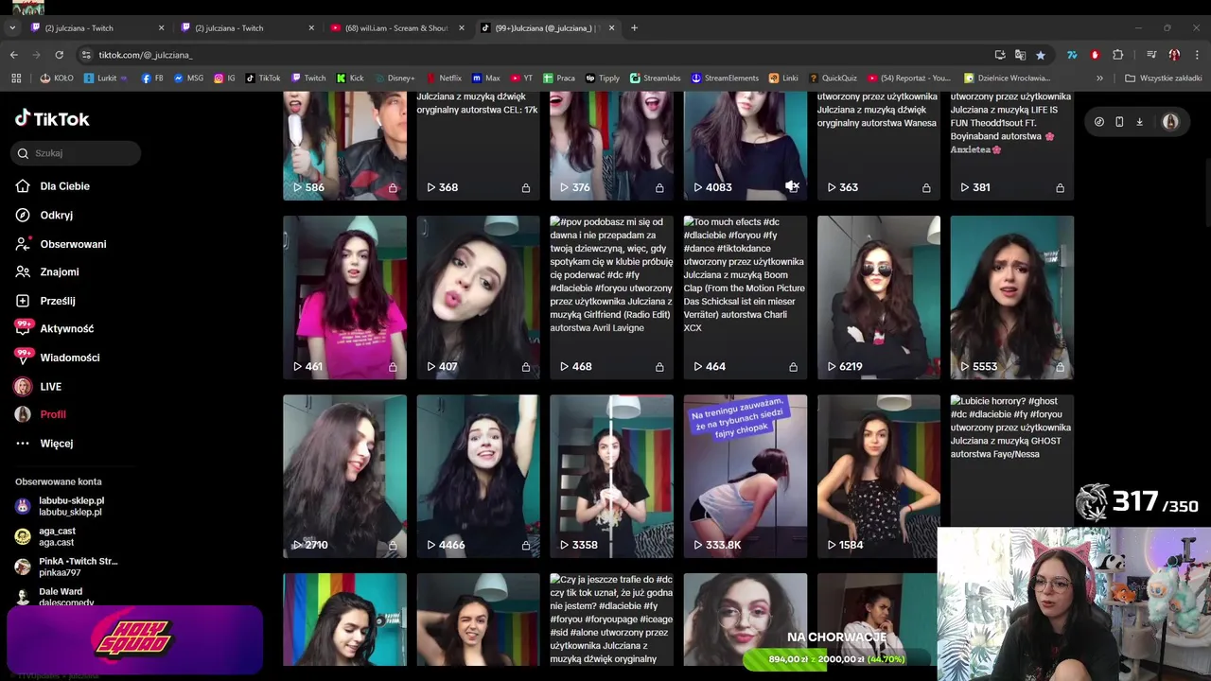Click the translate page icon
Screen dimensions: 1211x681
point(1020,55)
